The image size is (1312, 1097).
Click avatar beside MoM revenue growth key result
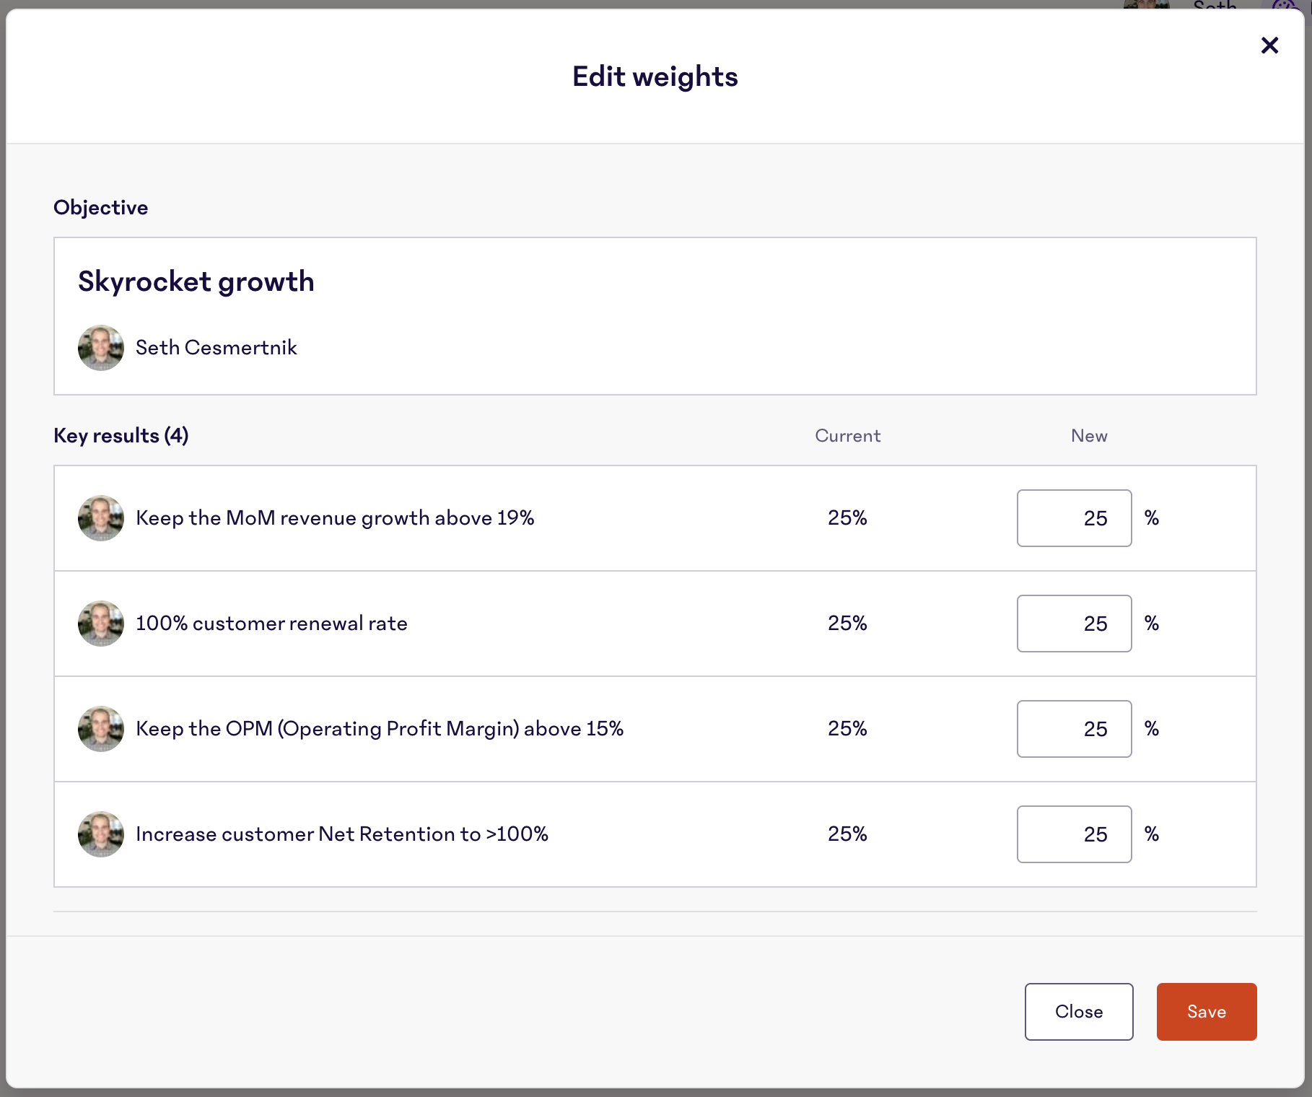point(101,518)
